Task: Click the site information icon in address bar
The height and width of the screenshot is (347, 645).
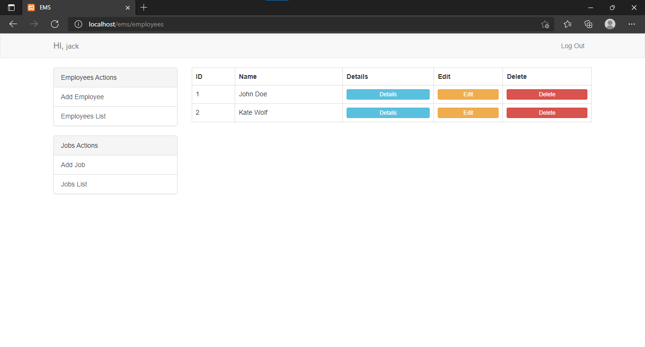Action: [x=78, y=24]
